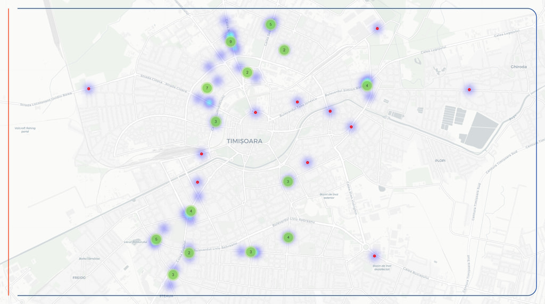Select the PLOPI district label
Screen dimensions: 545x304
click(x=440, y=161)
